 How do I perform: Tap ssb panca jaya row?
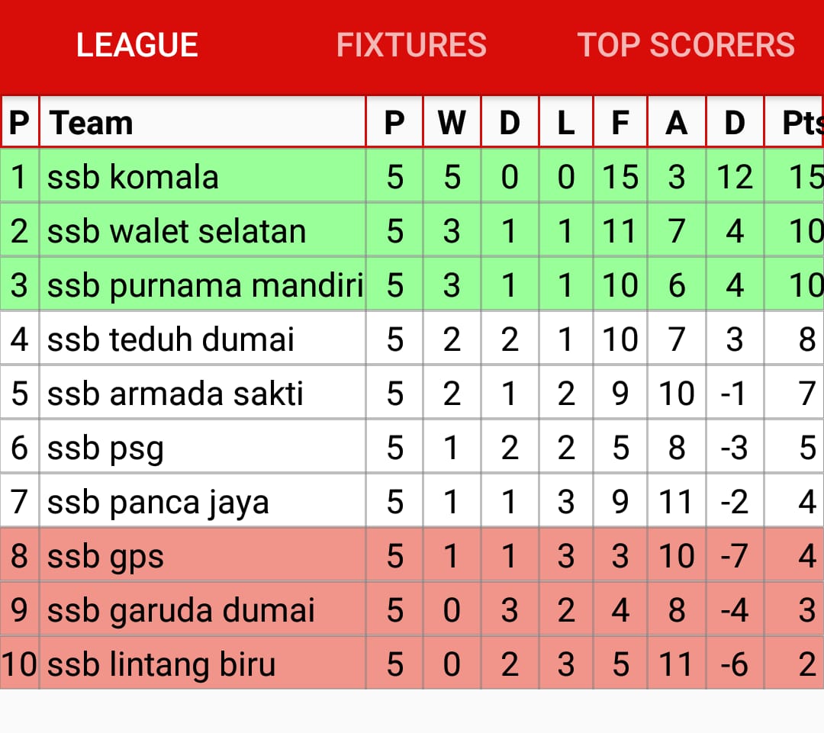coord(158,502)
